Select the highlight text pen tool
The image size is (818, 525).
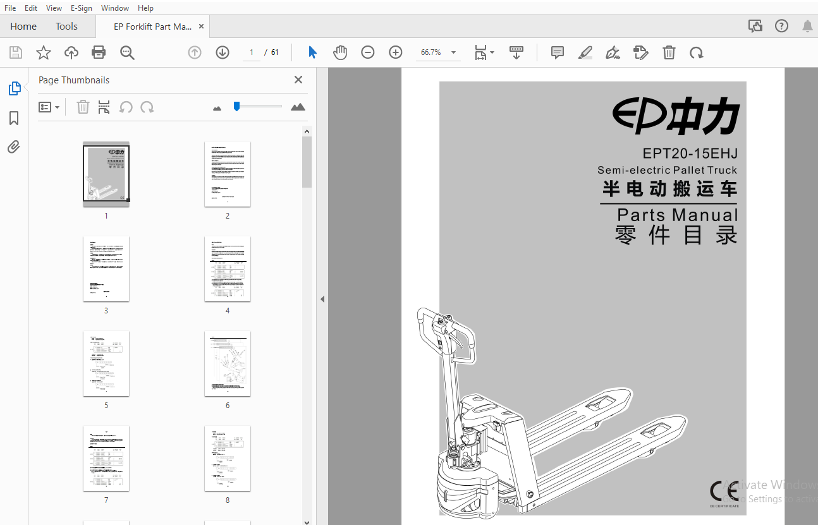tap(585, 52)
